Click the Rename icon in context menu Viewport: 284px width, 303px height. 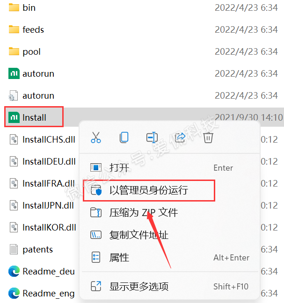152,137
